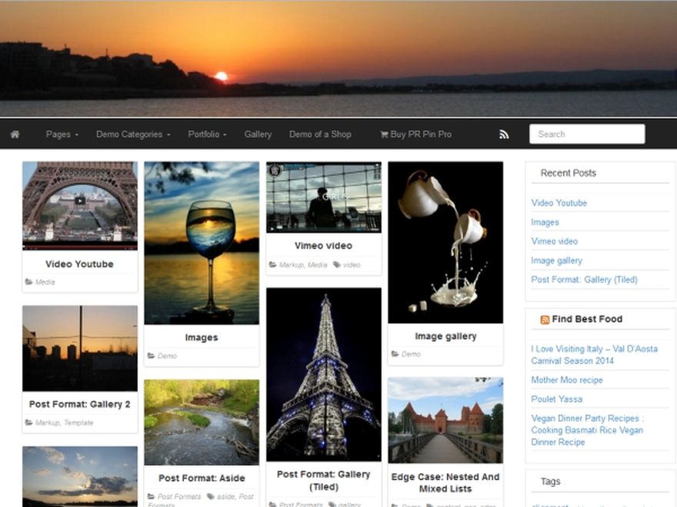Open Post Format: Gallery 2 title
Image resolution: width=677 pixels, height=507 pixels.
point(79,404)
